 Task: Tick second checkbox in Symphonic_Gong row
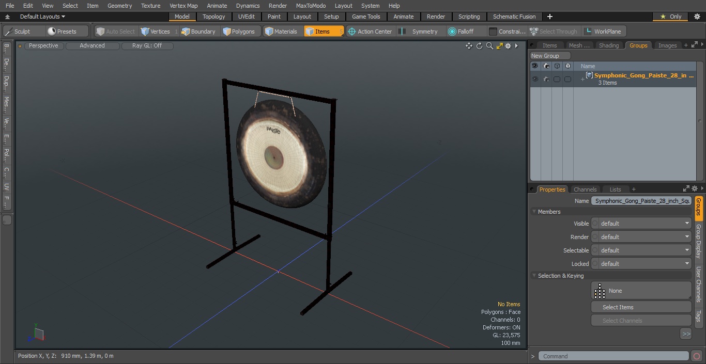click(567, 79)
